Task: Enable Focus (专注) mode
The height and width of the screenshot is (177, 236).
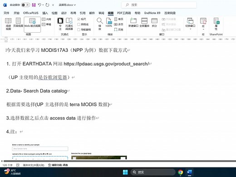Action: pos(60,24)
